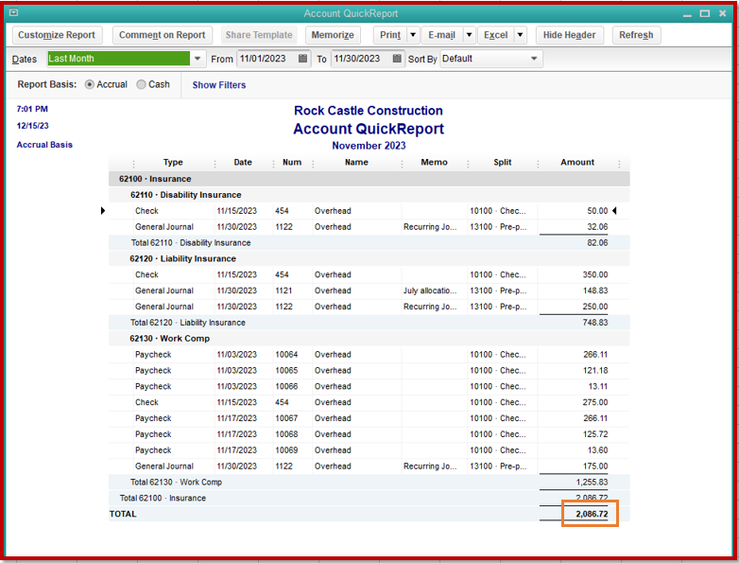Click the Show Filters link
Image resolution: width=739 pixels, height=563 pixels.
(219, 85)
